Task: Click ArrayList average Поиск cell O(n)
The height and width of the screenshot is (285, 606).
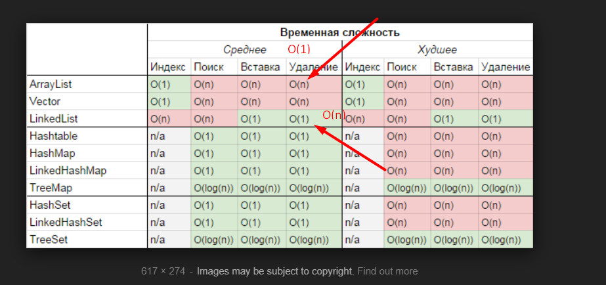Action: click(x=214, y=84)
